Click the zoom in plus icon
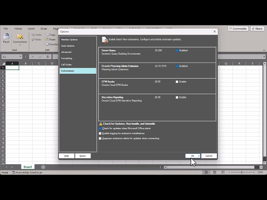Screen dimensions: 267x200 coord(254,172)
